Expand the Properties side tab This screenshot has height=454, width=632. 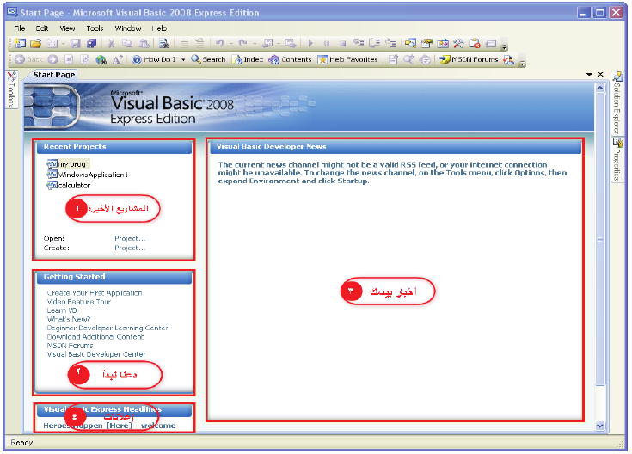pos(617,159)
